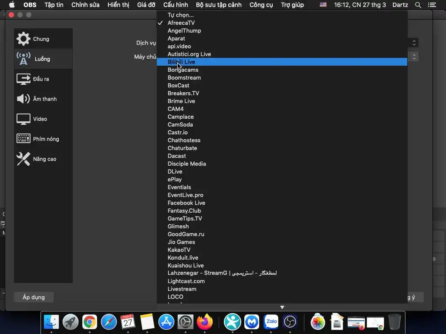The image size is (446, 334).
Task: Launch Google Chrome from the Dock
Action: 90,322
